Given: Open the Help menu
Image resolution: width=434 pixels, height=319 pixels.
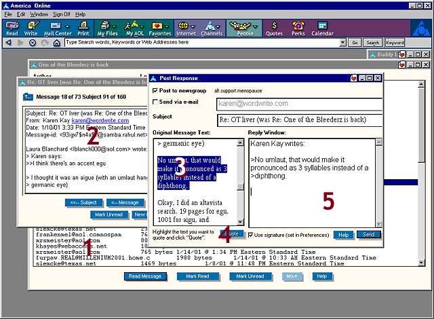Looking at the screenshot, I should [80, 14].
